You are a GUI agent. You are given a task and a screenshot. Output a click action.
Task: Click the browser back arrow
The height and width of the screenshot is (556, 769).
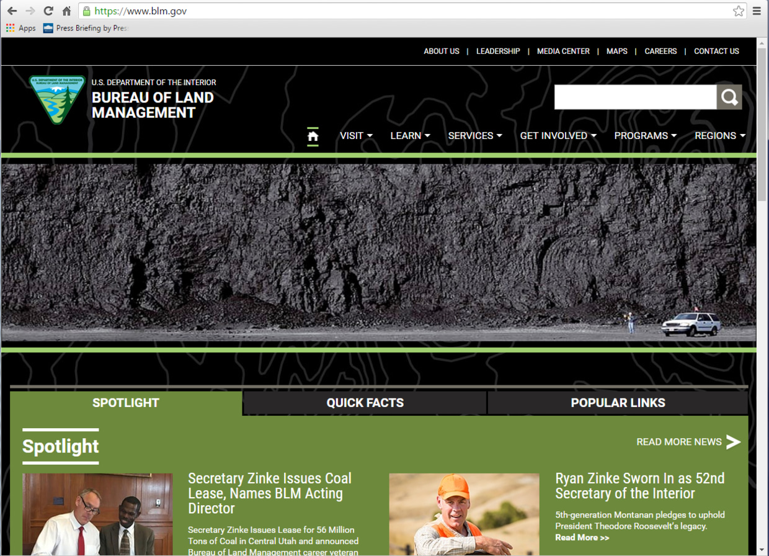pos(12,11)
